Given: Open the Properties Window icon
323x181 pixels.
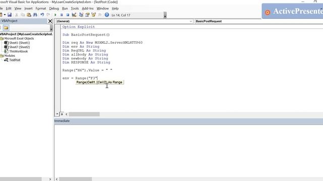Looking at the screenshot, I should 87,15.
